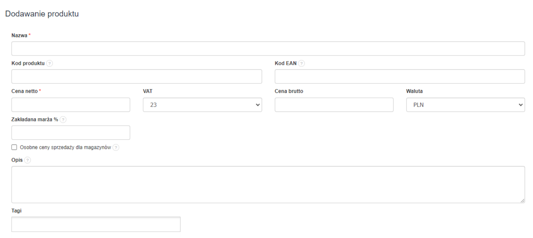
Task: Focus the Kod produktu text field
Action: (137, 77)
